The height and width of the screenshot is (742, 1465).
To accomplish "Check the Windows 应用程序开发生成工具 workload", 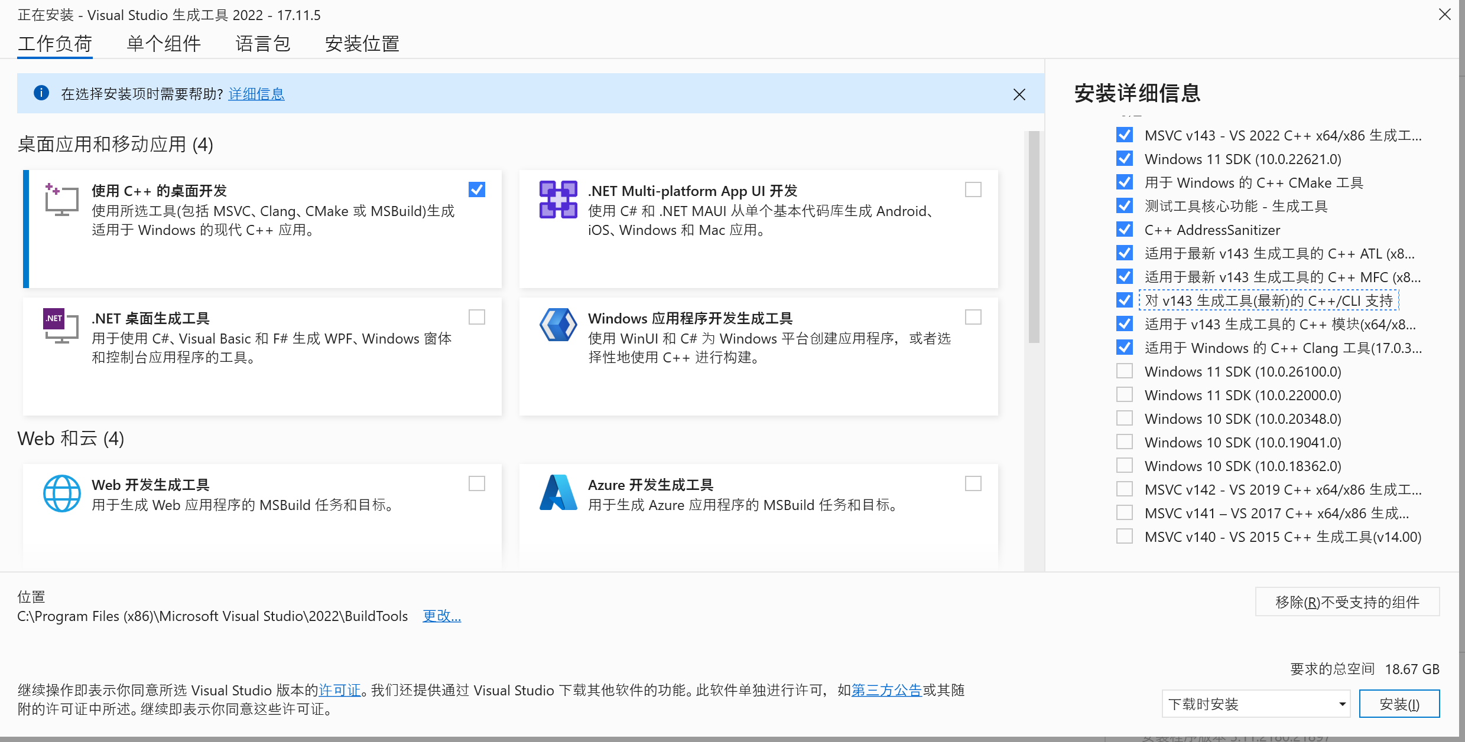I will (x=973, y=317).
